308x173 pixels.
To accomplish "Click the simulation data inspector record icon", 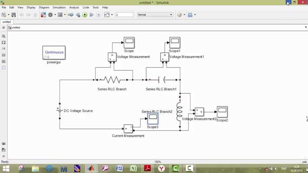I will pos(107,14).
